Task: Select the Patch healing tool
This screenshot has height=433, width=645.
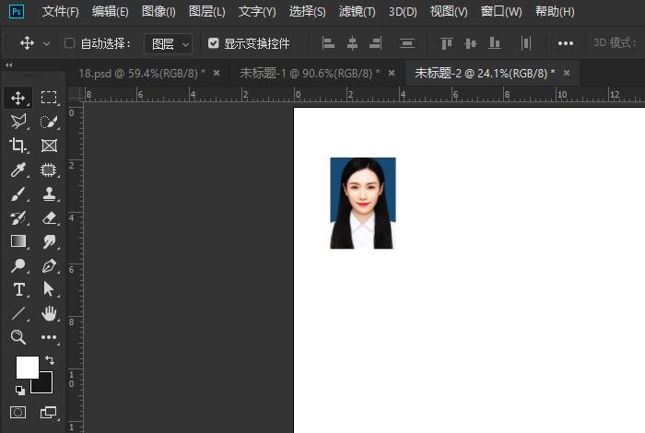Action: [49, 169]
